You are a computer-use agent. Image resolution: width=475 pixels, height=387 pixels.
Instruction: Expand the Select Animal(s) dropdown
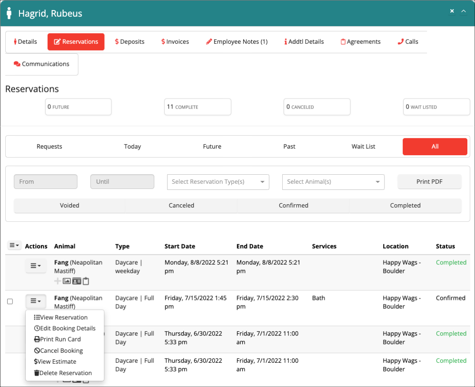333,182
